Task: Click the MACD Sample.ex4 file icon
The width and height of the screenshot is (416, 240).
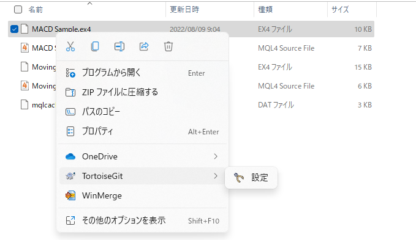Action: 25,29
